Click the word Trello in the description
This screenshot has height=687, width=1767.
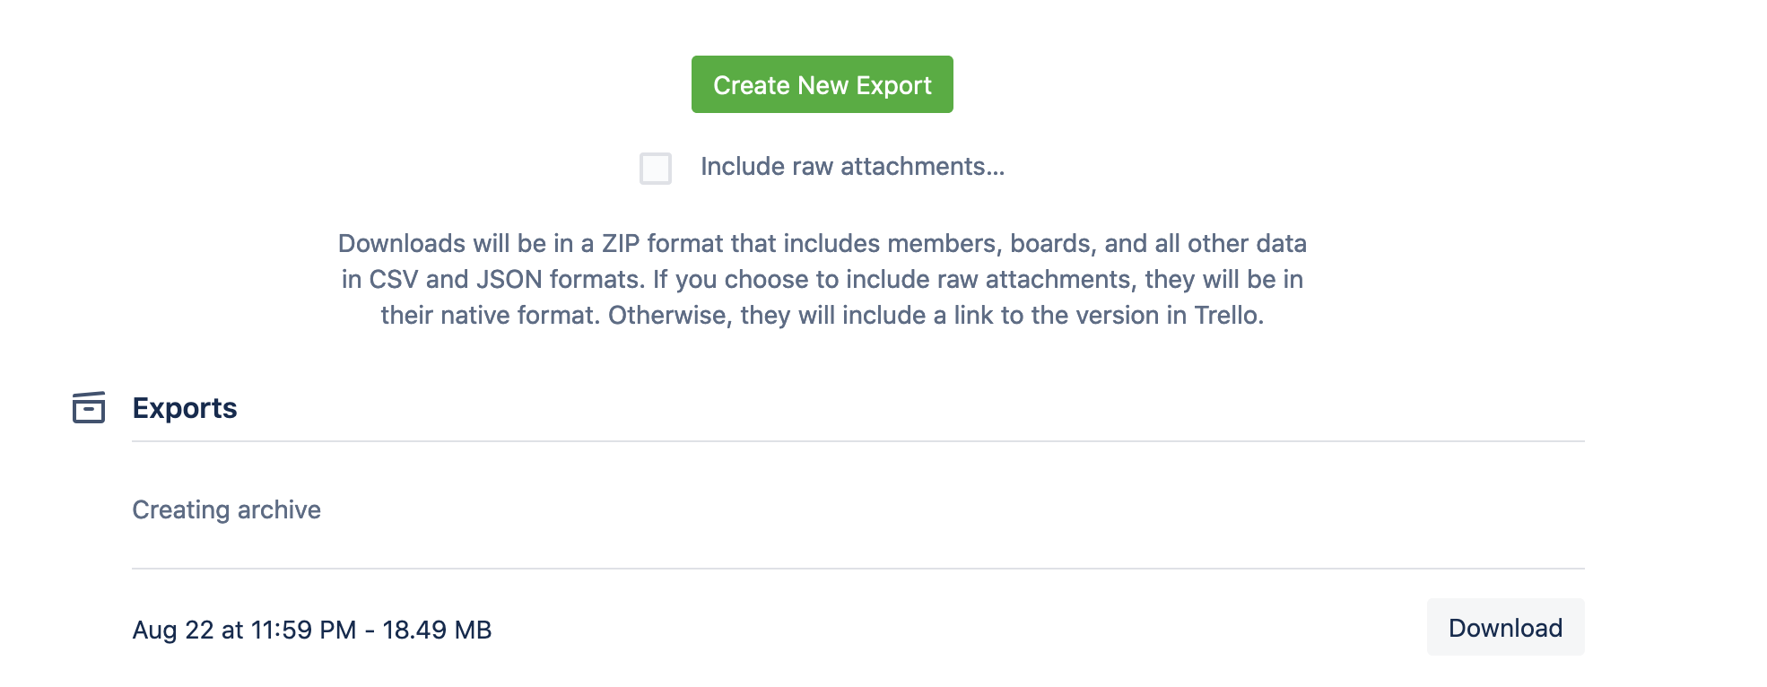1228,316
